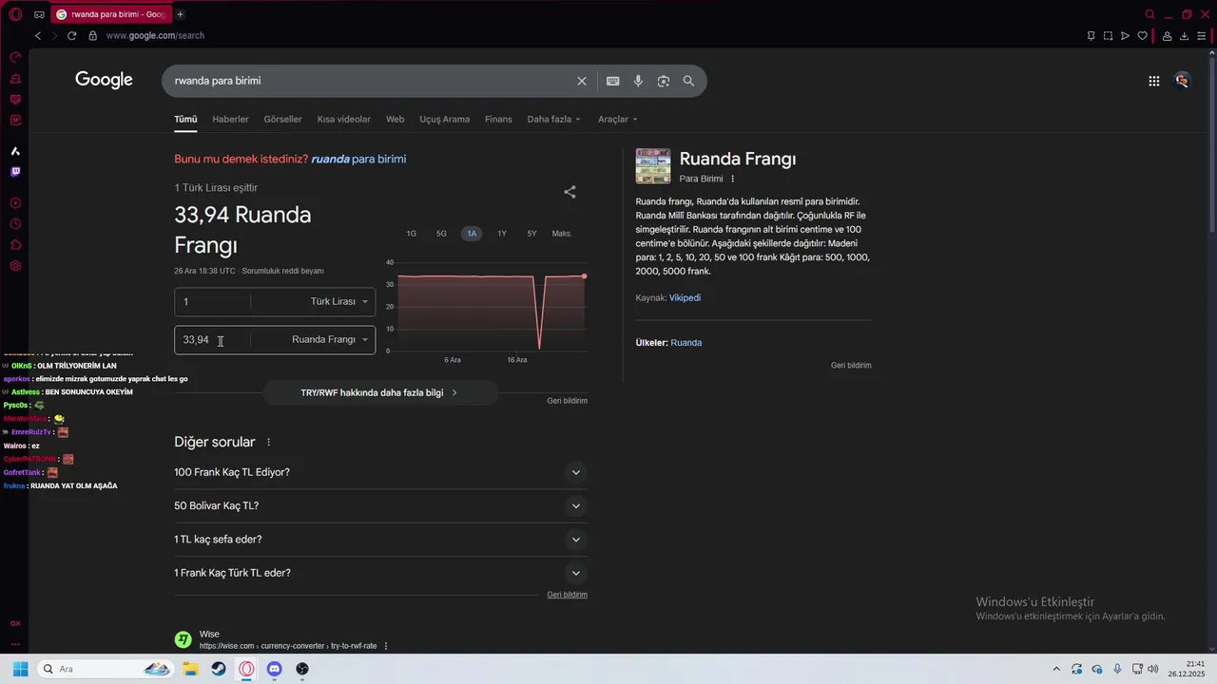Select the 1A chart range

472,234
